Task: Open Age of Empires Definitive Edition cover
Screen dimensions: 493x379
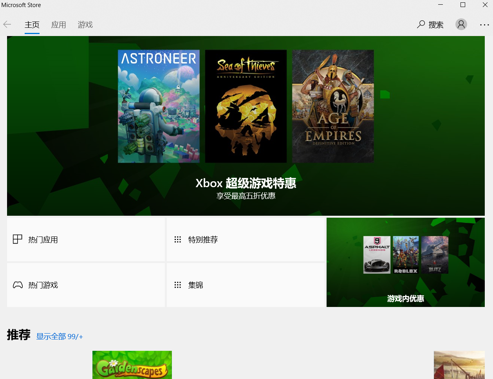Action: point(333,106)
